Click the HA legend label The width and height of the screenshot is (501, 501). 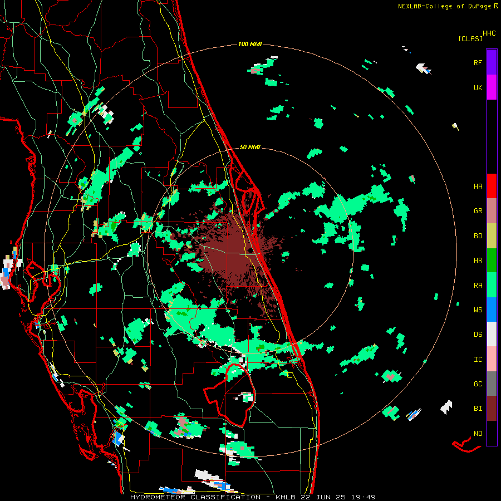(x=478, y=186)
